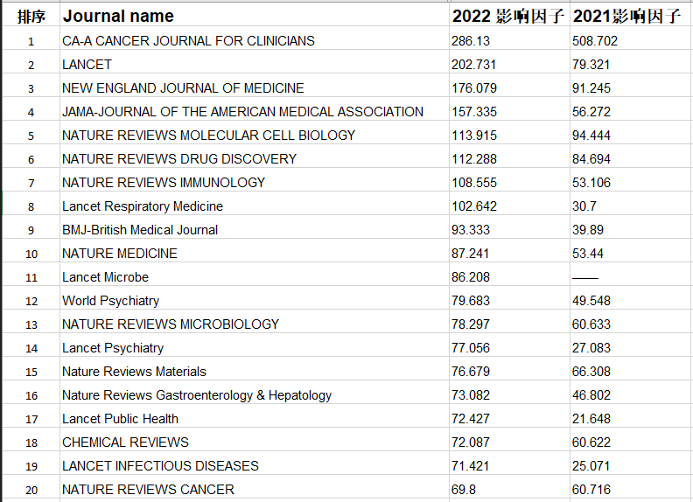This screenshot has height=502, width=693.
Task: Click the 排序 column header
Action: (x=31, y=14)
